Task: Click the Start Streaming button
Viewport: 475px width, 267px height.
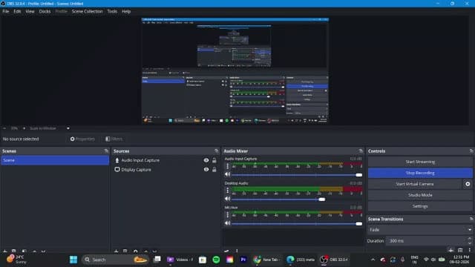Action: pyautogui.click(x=420, y=162)
